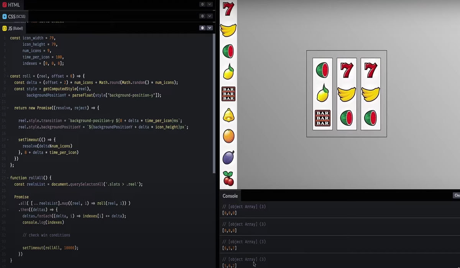The image size is (460, 268).
Task: Open the JS panel settings gear
Action: (202, 28)
